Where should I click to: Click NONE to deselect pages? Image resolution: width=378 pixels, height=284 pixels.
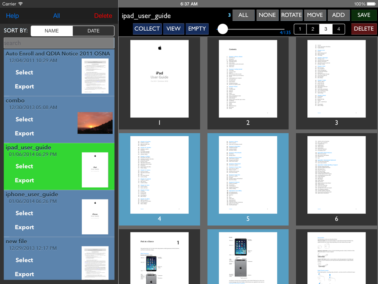coord(267,15)
